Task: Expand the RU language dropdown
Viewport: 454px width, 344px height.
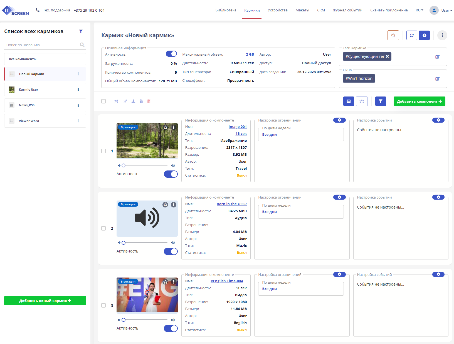Action: pyautogui.click(x=419, y=10)
